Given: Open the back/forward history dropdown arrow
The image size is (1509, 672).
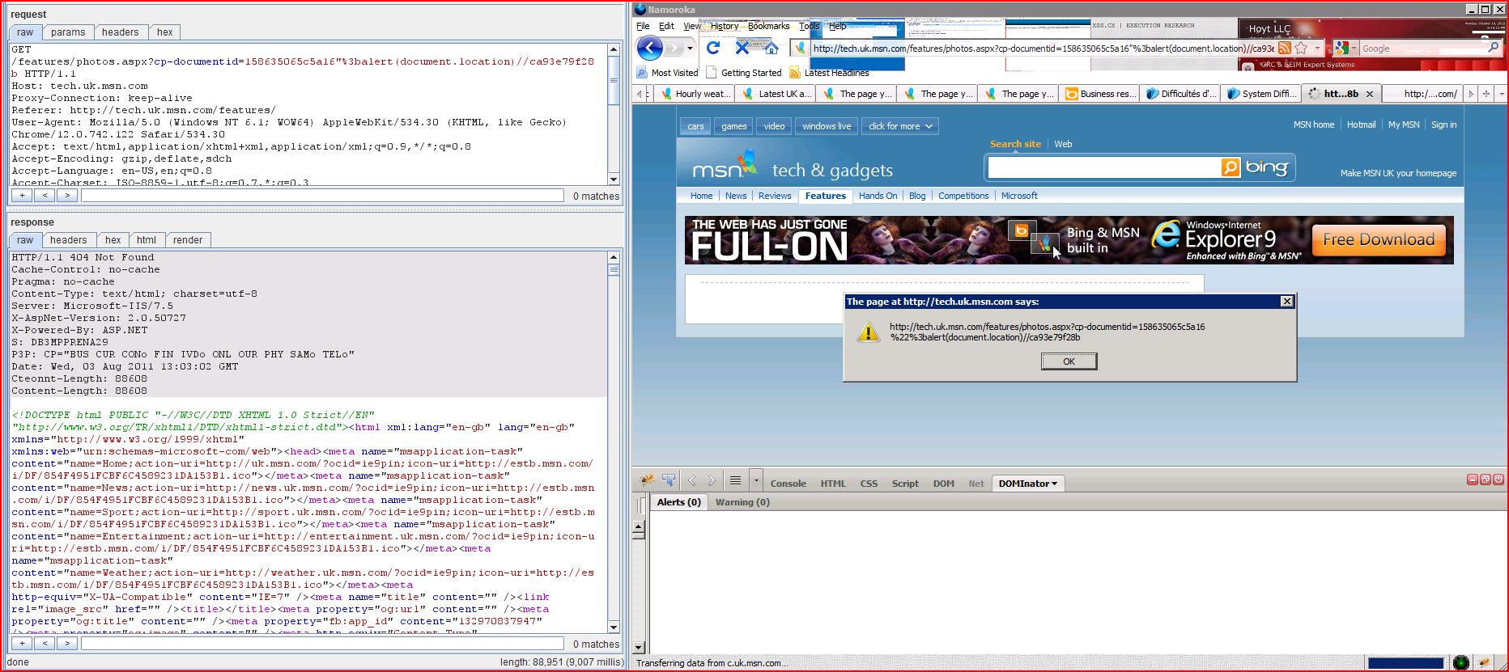Looking at the screenshot, I should coord(690,49).
